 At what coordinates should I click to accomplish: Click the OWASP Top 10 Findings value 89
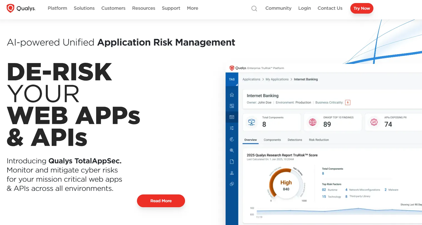click(327, 124)
